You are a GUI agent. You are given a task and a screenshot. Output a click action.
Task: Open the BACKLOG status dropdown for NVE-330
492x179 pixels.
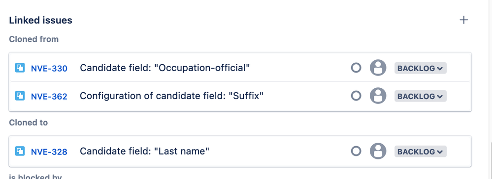click(x=420, y=68)
